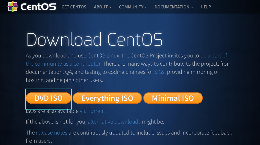Image resolution: width=260 pixels, height=145 pixels.
Task: Click the CentOS logo icon
Action: tap(13, 7)
